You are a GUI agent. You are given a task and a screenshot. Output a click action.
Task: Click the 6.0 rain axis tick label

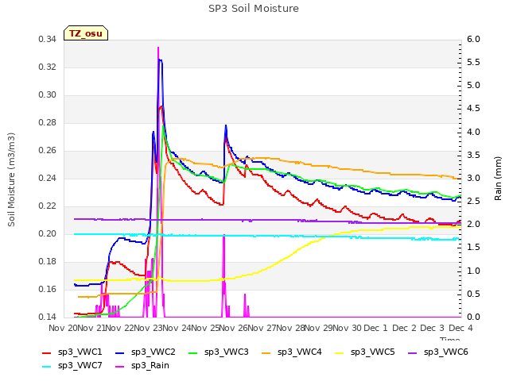[474, 40]
